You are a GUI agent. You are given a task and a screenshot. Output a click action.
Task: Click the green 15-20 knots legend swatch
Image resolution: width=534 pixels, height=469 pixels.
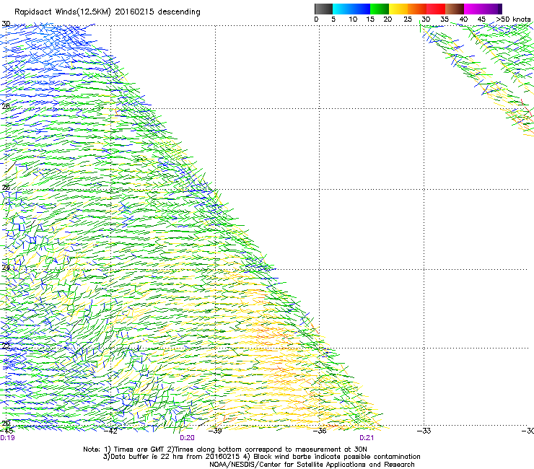380,9
